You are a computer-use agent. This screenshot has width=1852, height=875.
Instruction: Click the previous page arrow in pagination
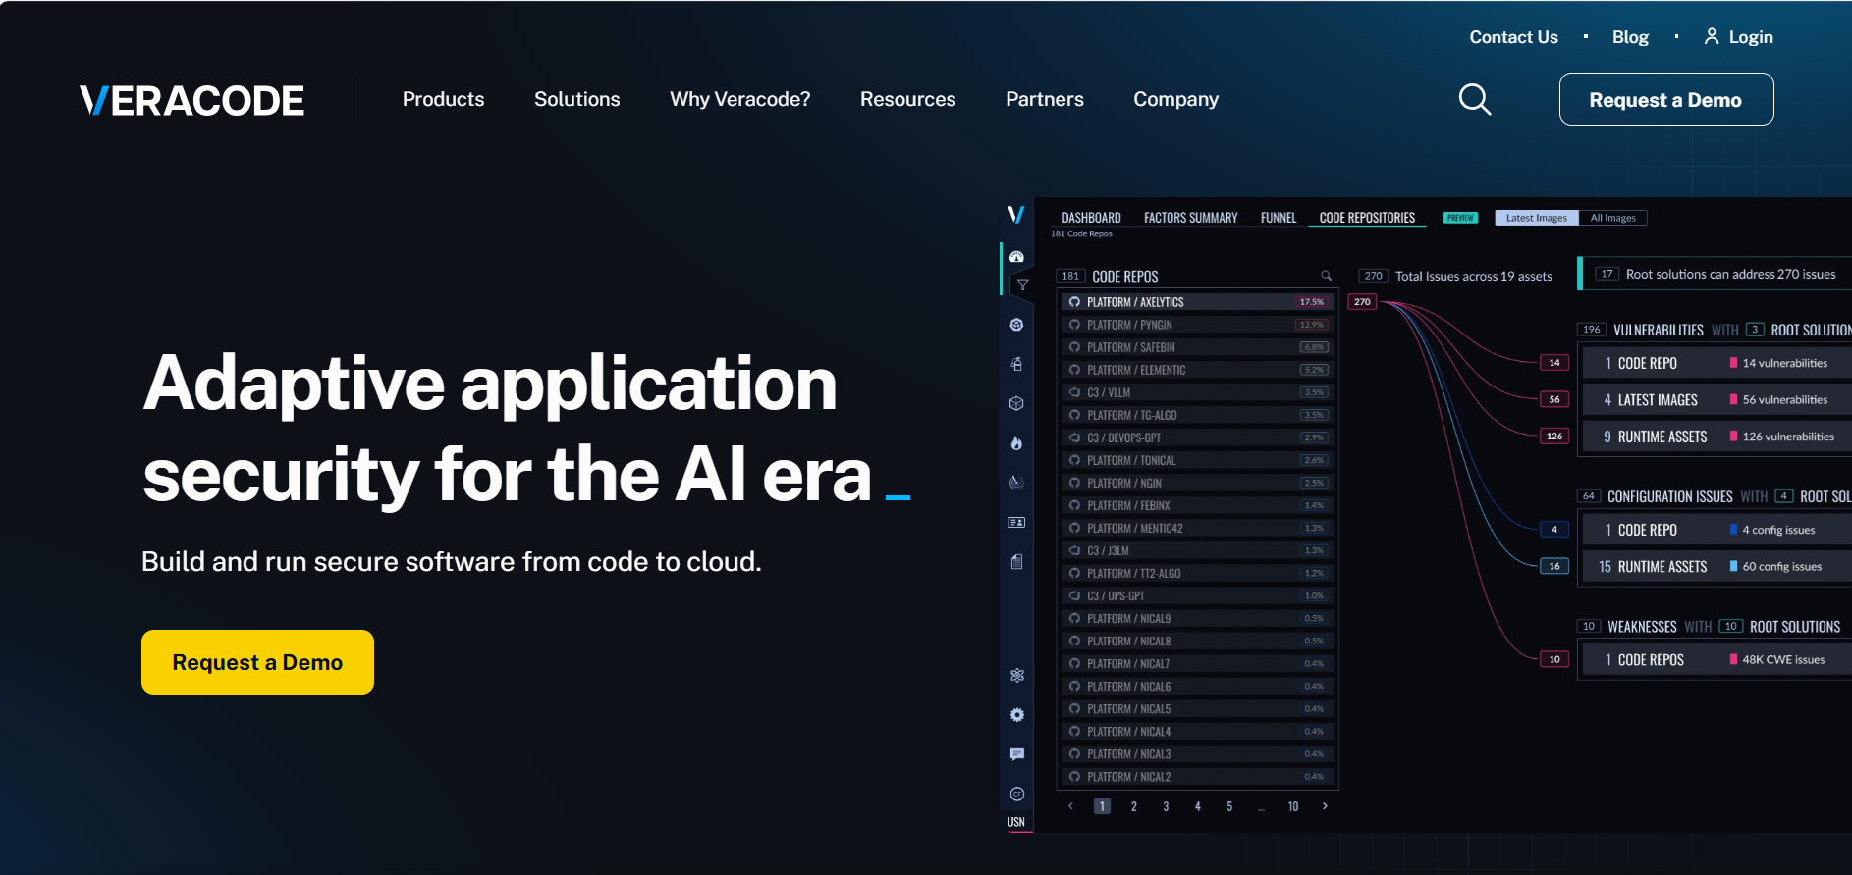point(1070,806)
